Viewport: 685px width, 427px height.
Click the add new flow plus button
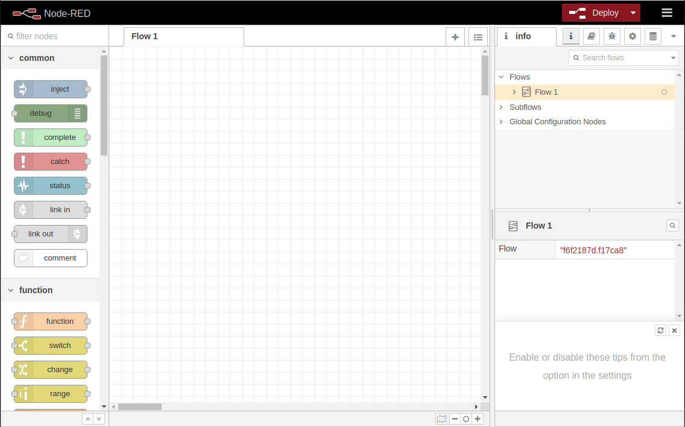(x=455, y=37)
